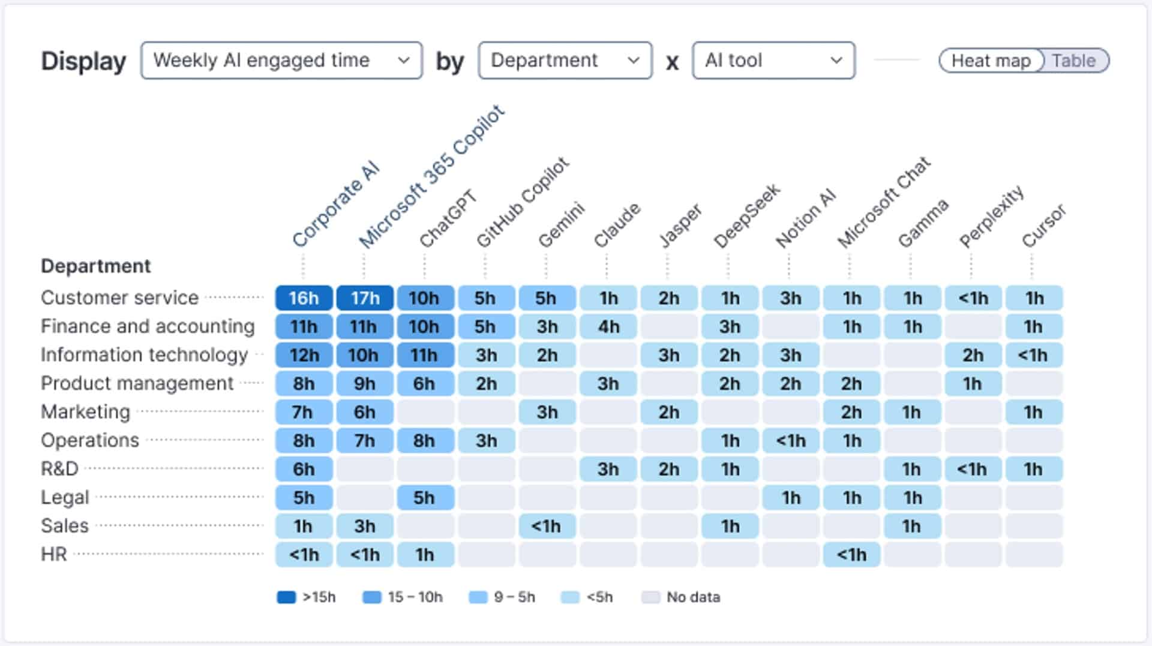Select the 17h Microsoft 365 Copilot cell for Customer service
Screen dimensions: 1152x646
pyautogui.click(x=364, y=298)
